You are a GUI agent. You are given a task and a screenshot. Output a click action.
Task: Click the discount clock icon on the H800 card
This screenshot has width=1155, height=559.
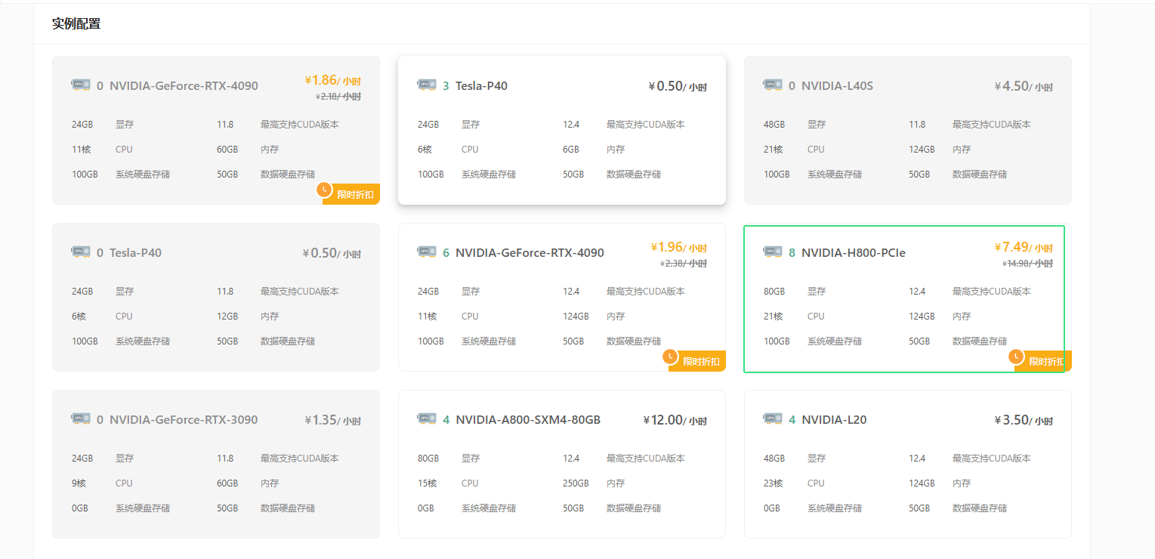1017,357
